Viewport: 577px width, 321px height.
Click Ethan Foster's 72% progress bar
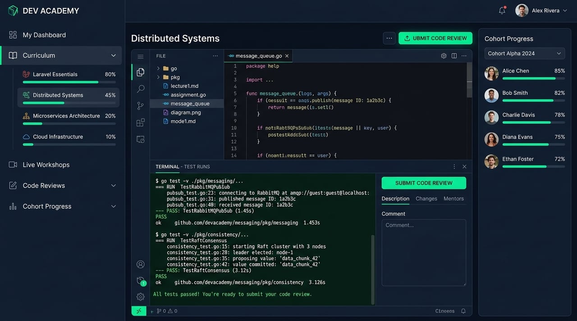pyautogui.click(x=534, y=166)
